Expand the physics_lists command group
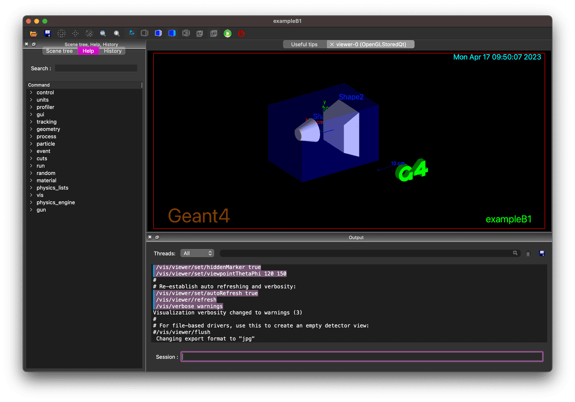 pos(31,188)
